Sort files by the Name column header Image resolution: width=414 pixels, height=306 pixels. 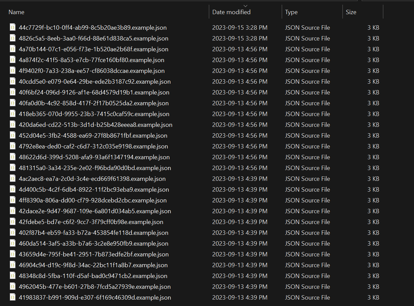(17, 12)
